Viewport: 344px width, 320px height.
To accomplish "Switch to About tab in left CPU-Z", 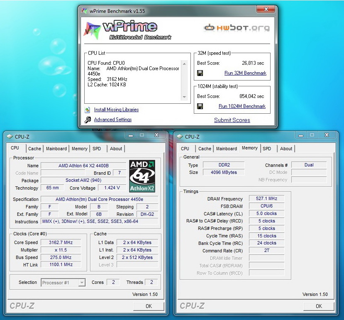I will [x=116, y=149].
